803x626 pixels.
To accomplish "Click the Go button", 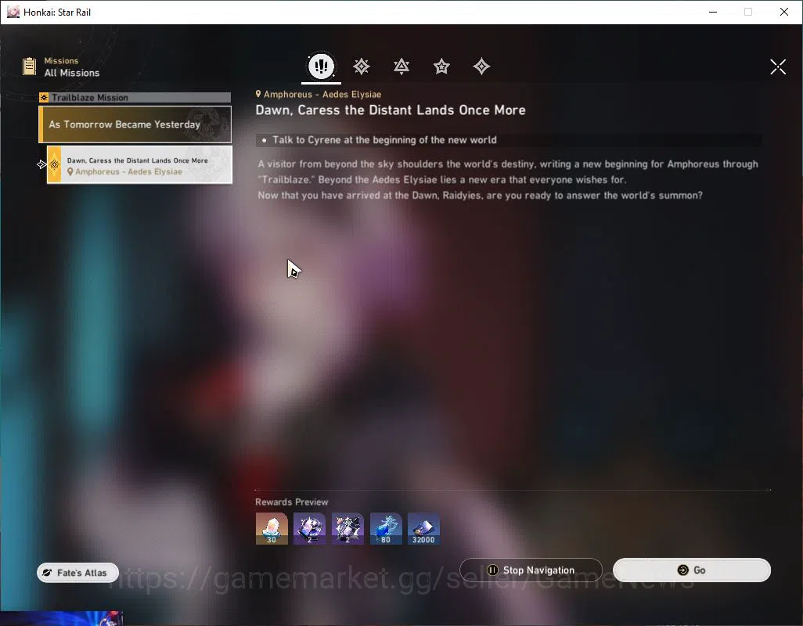I will pyautogui.click(x=692, y=570).
